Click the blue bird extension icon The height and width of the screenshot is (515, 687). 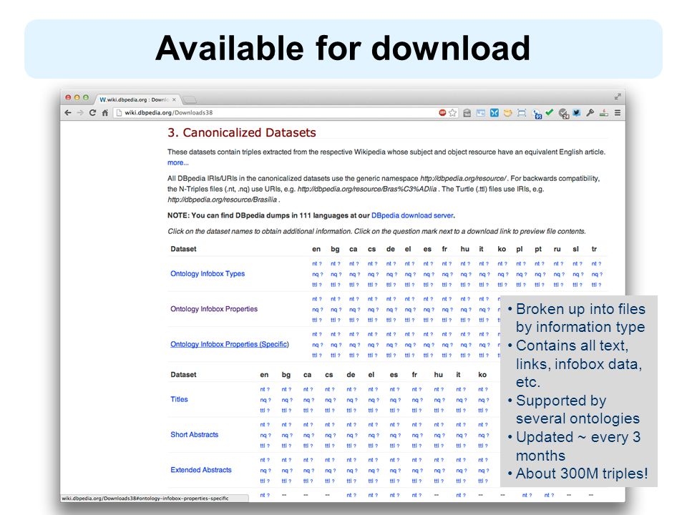click(577, 113)
